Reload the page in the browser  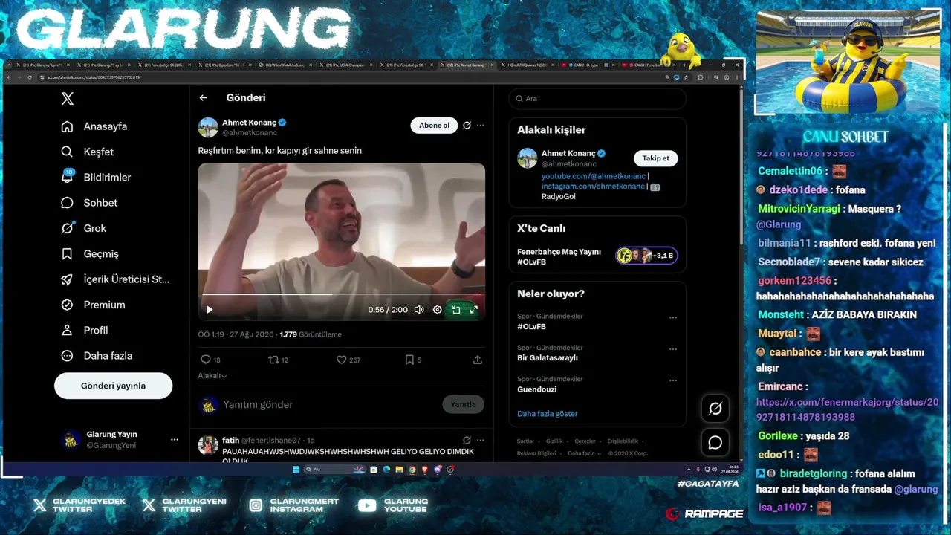[29, 77]
